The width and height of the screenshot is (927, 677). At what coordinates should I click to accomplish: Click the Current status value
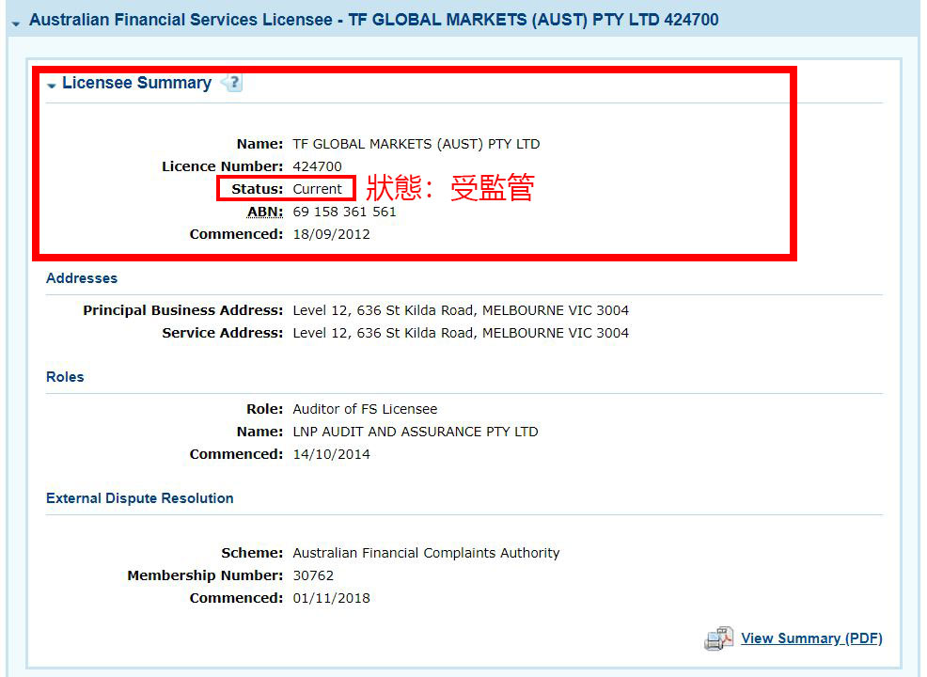pyautogui.click(x=317, y=189)
